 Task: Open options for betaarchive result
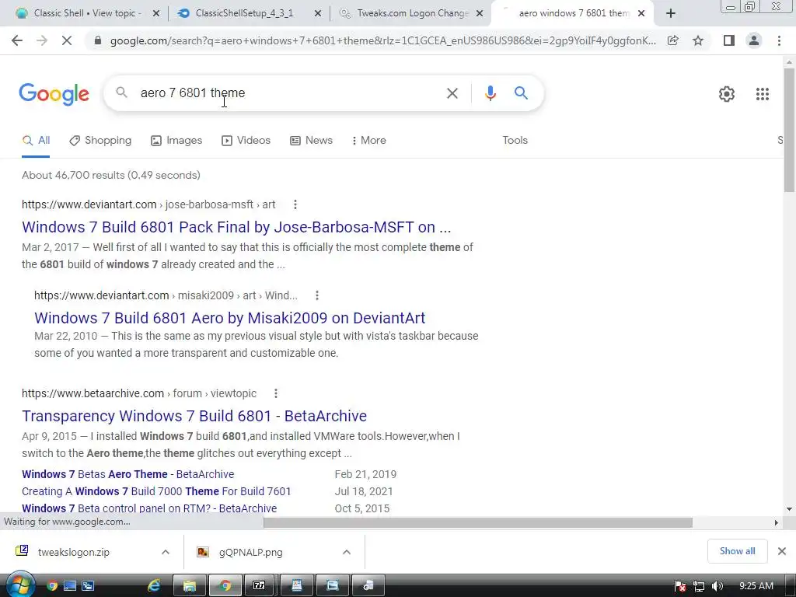[x=276, y=393]
